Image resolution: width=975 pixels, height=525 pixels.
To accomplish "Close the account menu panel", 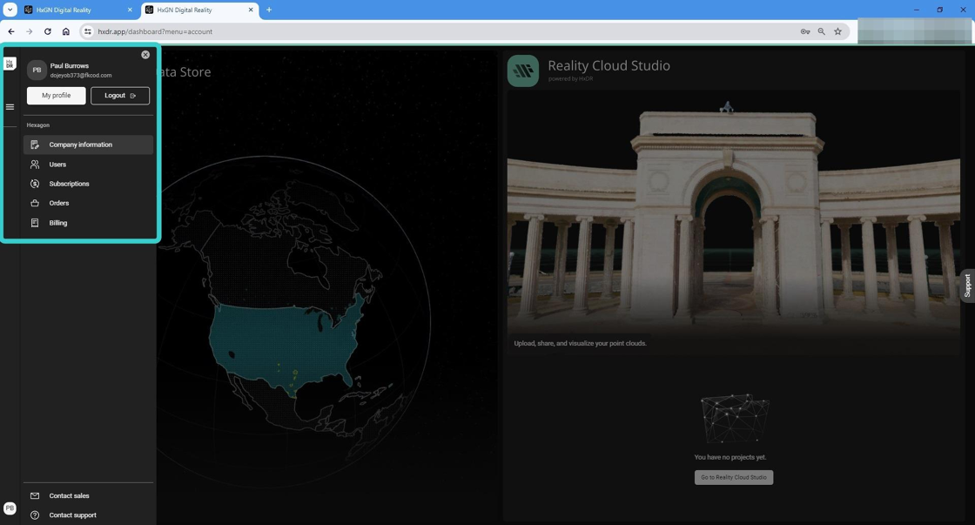I will coord(145,55).
